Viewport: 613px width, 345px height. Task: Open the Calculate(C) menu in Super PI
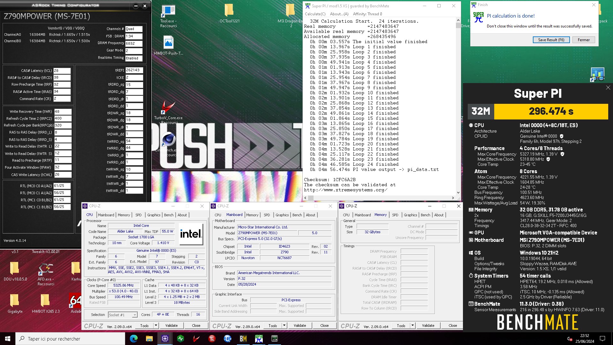point(315,14)
